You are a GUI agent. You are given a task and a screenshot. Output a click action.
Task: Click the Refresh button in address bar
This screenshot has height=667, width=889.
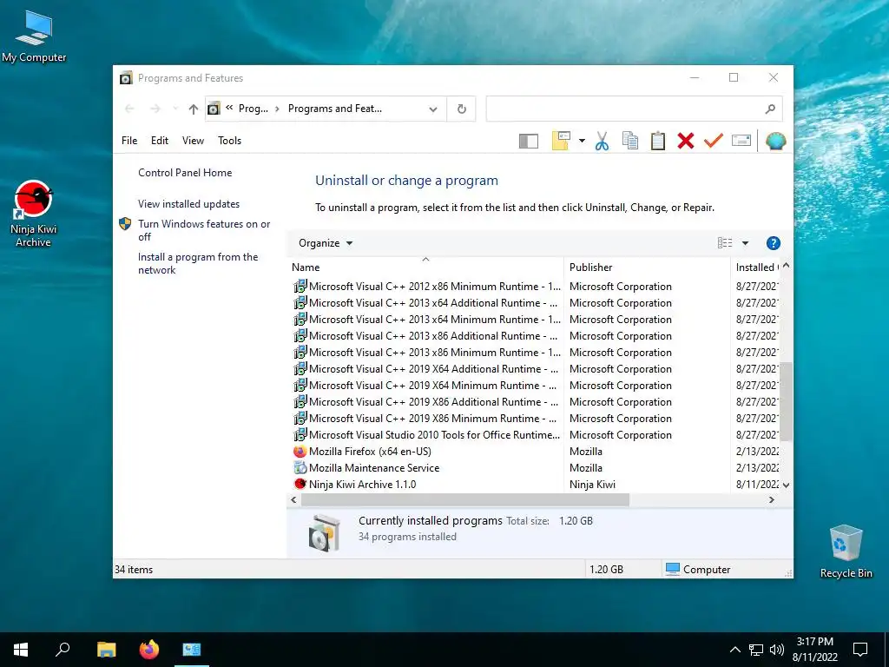(462, 109)
